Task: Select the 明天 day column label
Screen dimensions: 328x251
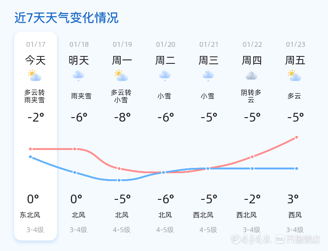Action: 79,60
